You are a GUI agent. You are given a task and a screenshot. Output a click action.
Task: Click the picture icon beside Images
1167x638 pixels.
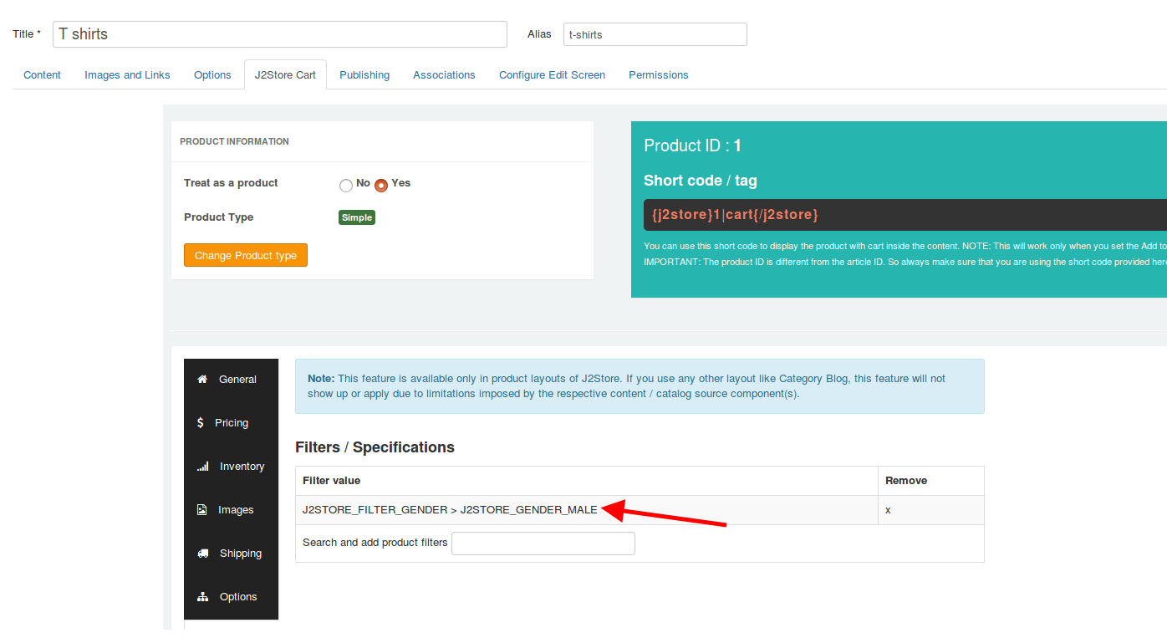click(x=201, y=510)
